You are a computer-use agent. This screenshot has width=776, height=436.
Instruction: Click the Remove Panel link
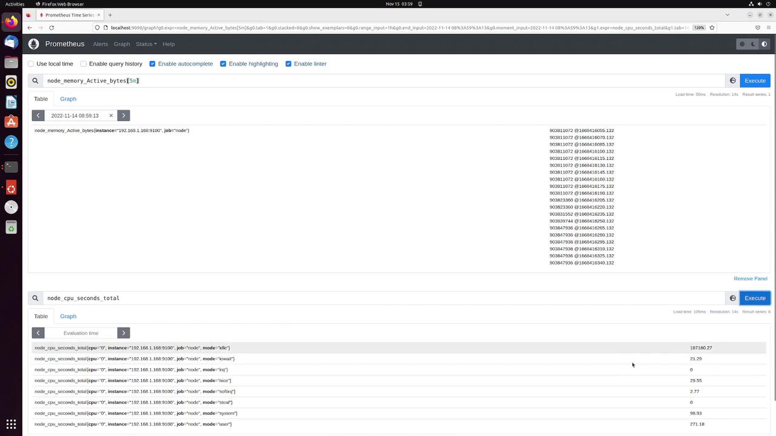[x=751, y=279]
